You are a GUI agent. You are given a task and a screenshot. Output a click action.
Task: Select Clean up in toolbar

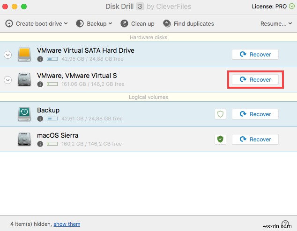pyautogui.click(x=138, y=23)
